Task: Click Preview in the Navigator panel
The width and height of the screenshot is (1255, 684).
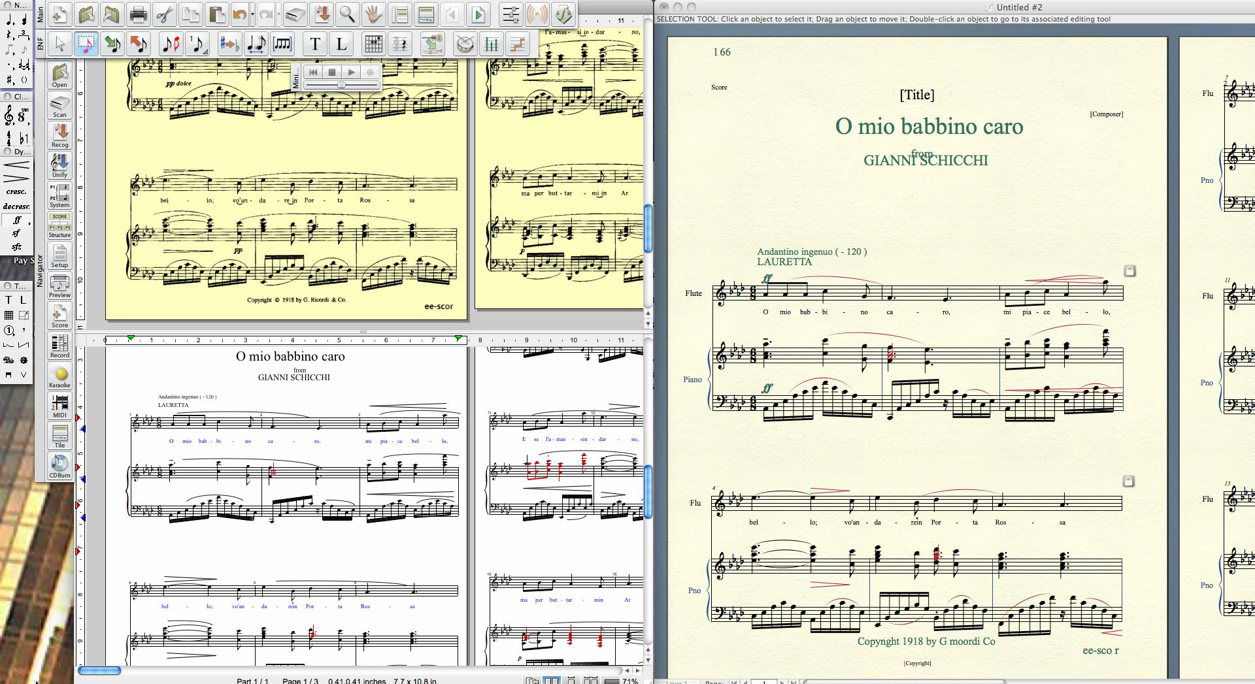Action: [59, 286]
